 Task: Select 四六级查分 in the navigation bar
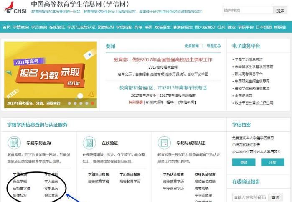point(205,27)
